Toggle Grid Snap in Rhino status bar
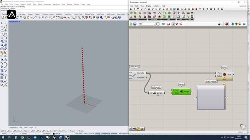Screen dimensions: 250x140 [78, 134]
